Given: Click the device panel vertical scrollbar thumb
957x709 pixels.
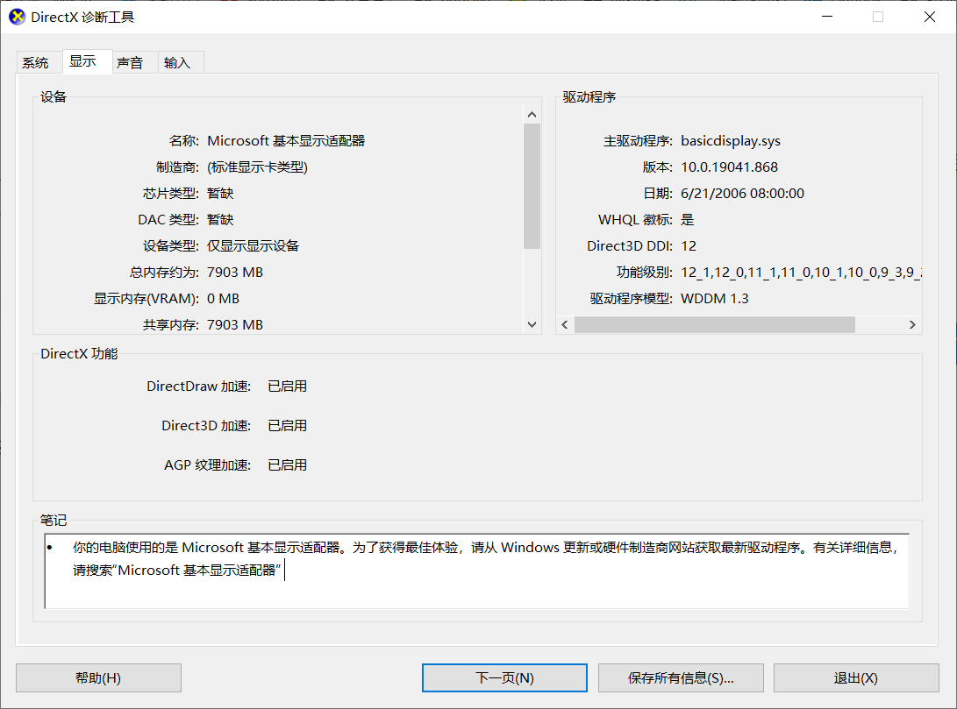Looking at the screenshot, I should pos(532,186).
